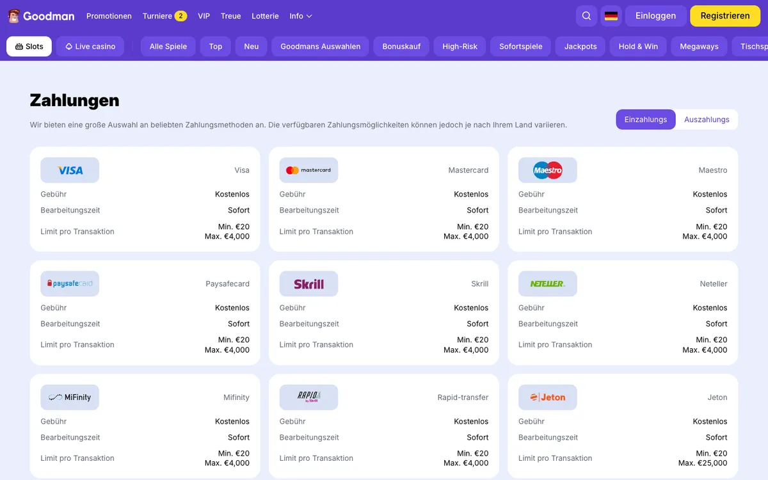The width and height of the screenshot is (768, 480).
Task: Select the Sofortspiele category
Action: pyautogui.click(x=521, y=46)
